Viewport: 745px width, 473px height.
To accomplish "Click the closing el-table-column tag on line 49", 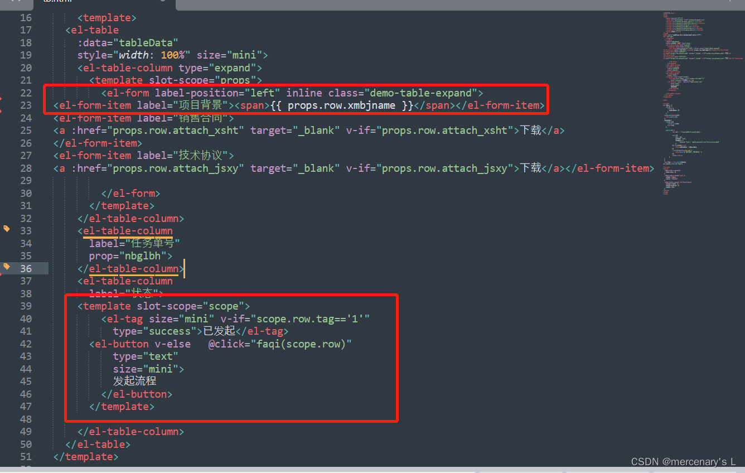I will (x=130, y=432).
